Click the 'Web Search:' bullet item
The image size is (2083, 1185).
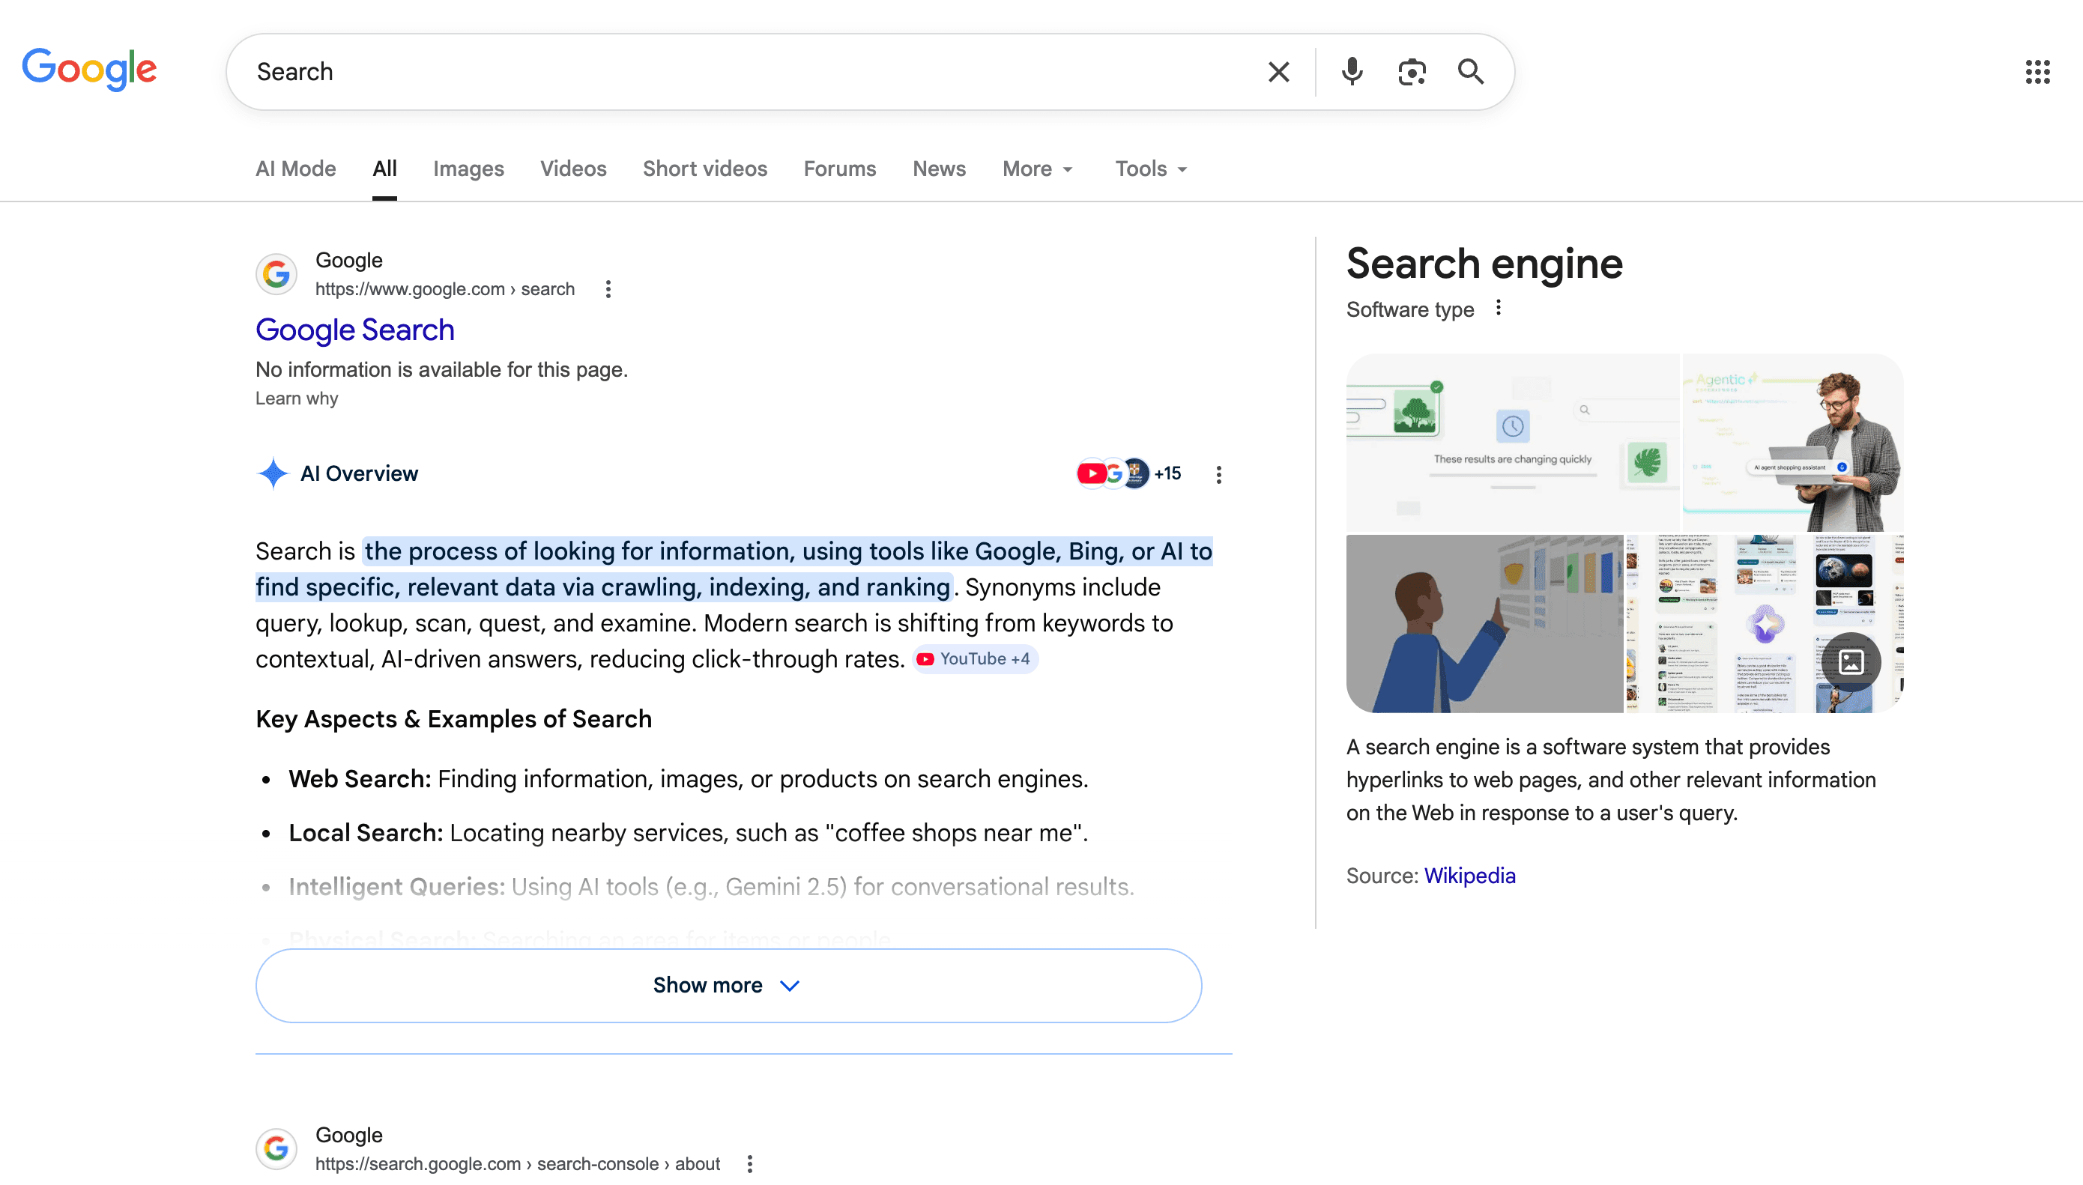pos(688,779)
